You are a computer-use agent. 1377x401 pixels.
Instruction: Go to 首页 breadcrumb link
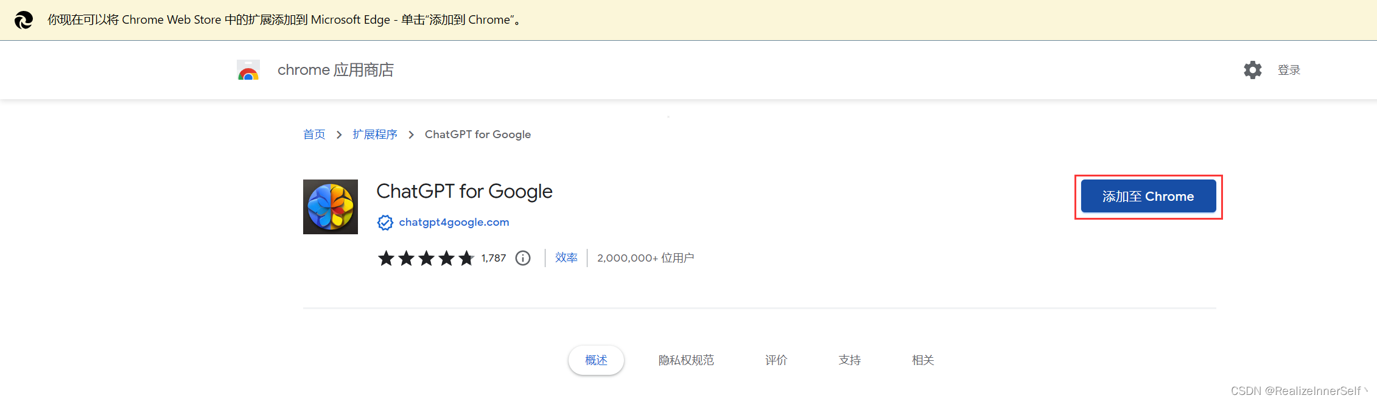[314, 134]
